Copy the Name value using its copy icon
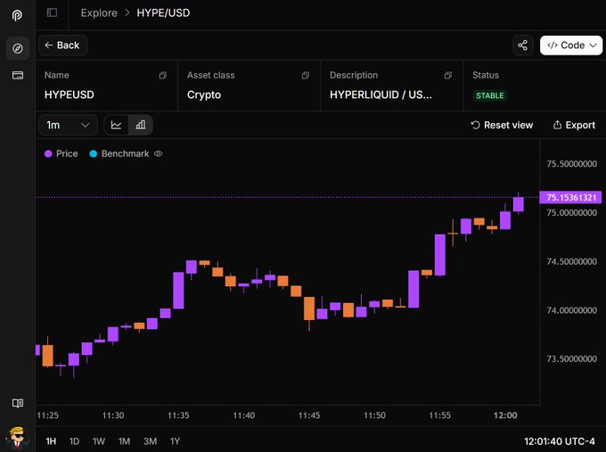The width and height of the screenshot is (606, 452). (163, 76)
